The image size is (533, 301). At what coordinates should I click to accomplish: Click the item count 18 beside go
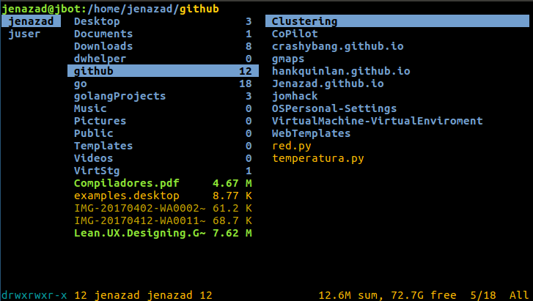246,83
